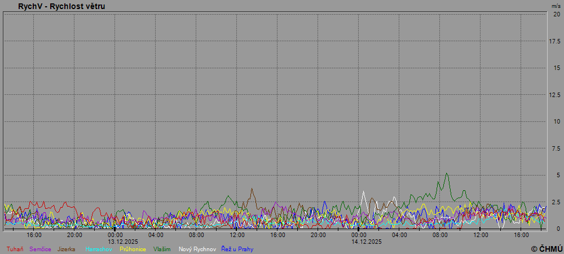
Task: Click the Tuhaň legend label
Action: tap(15, 249)
